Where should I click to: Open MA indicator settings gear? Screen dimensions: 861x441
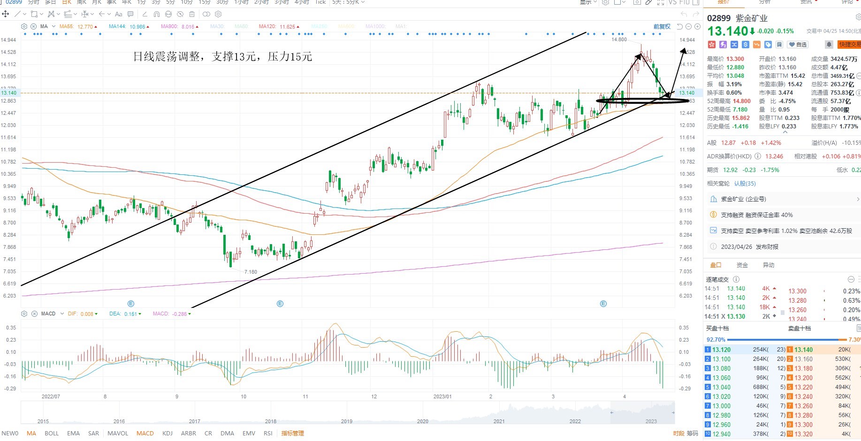tap(24, 27)
